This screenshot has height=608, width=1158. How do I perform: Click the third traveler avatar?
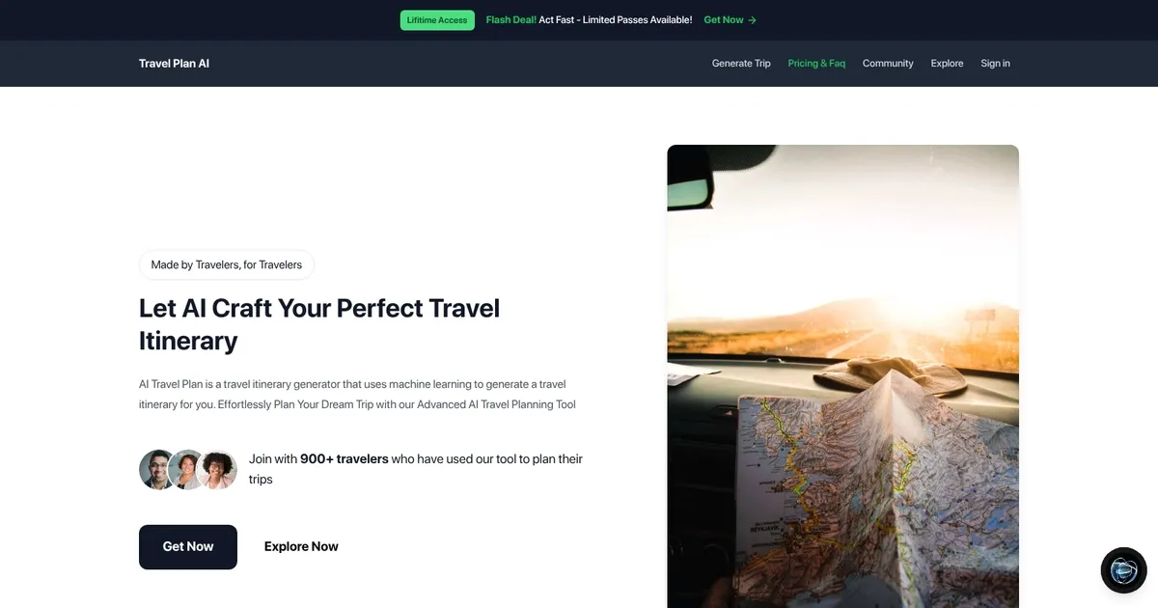[217, 470]
